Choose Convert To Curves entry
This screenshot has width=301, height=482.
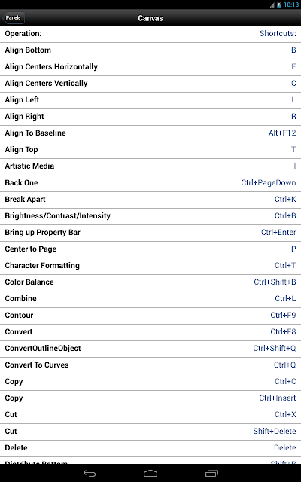click(150, 365)
